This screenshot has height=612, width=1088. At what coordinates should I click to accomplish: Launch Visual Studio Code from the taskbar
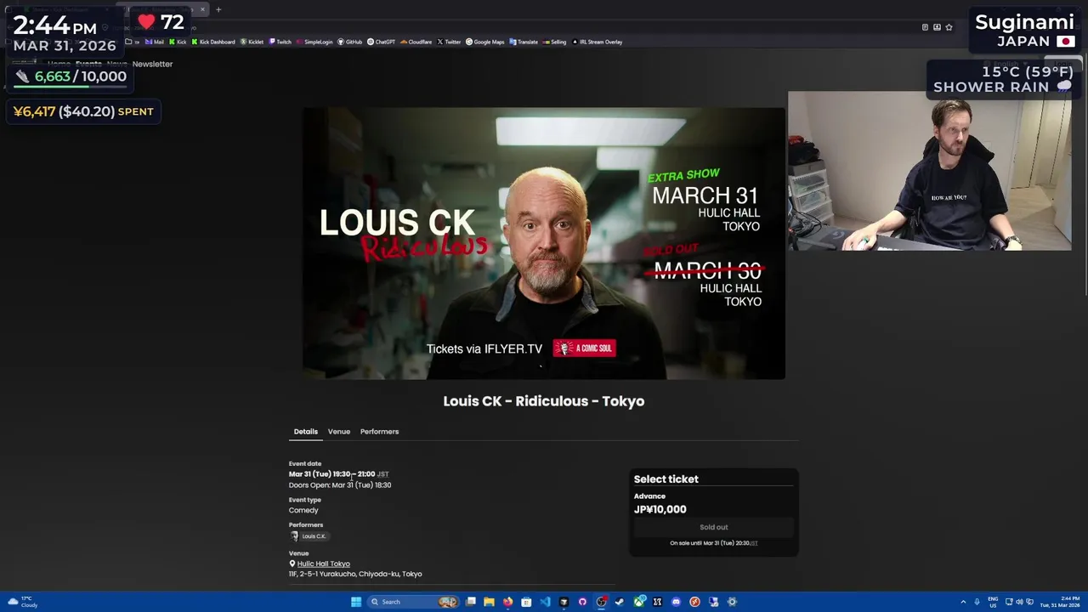click(x=545, y=602)
